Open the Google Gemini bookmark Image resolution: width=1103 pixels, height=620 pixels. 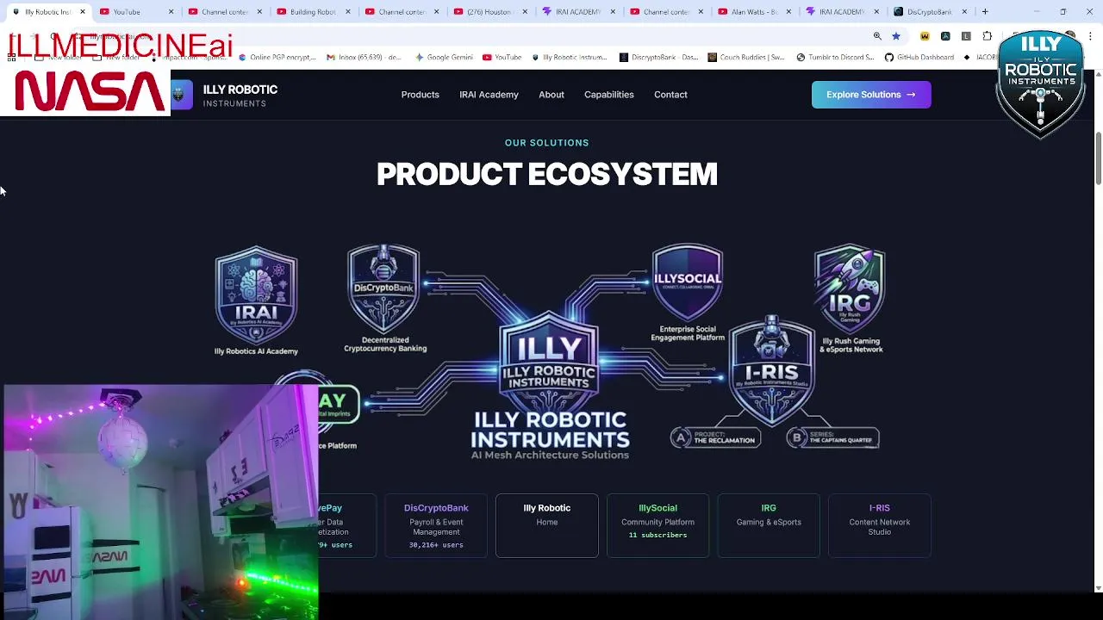click(444, 57)
